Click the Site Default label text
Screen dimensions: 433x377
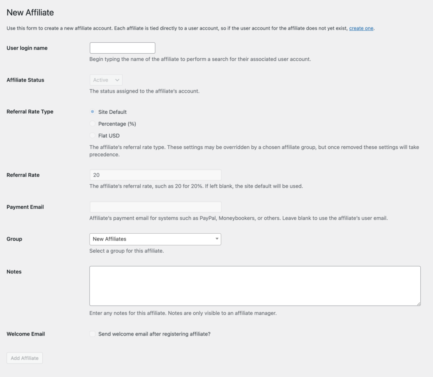112,112
